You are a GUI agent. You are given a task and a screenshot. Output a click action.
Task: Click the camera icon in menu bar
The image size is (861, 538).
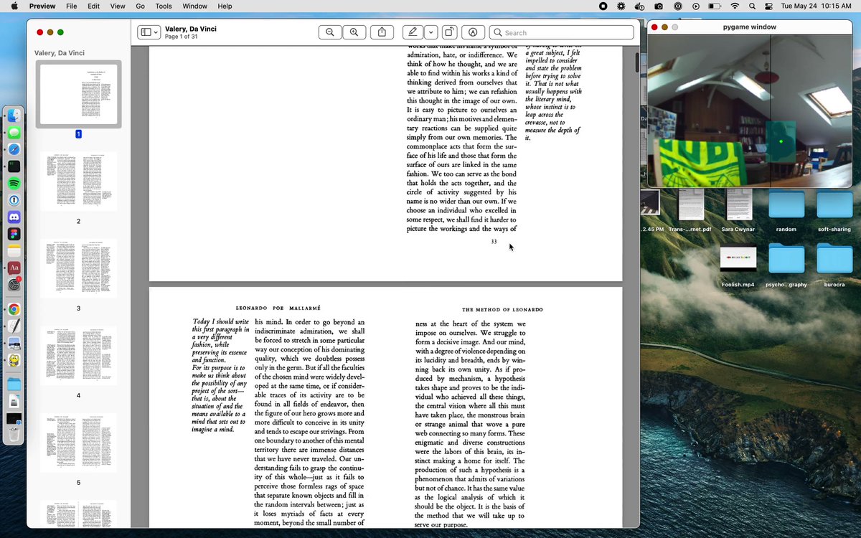point(659,6)
